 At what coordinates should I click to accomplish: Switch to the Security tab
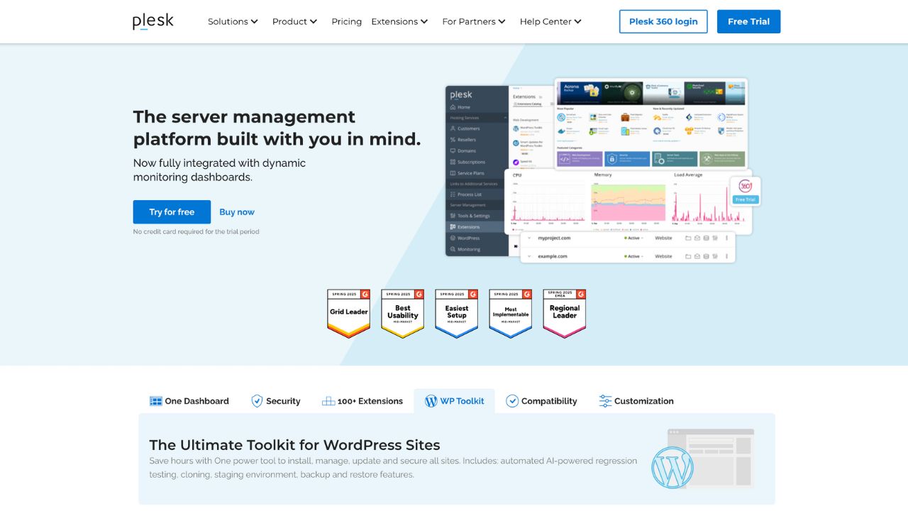click(x=276, y=401)
